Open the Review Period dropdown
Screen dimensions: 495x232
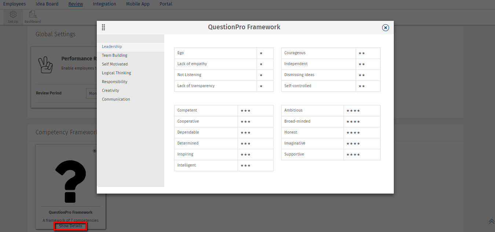tap(91, 93)
